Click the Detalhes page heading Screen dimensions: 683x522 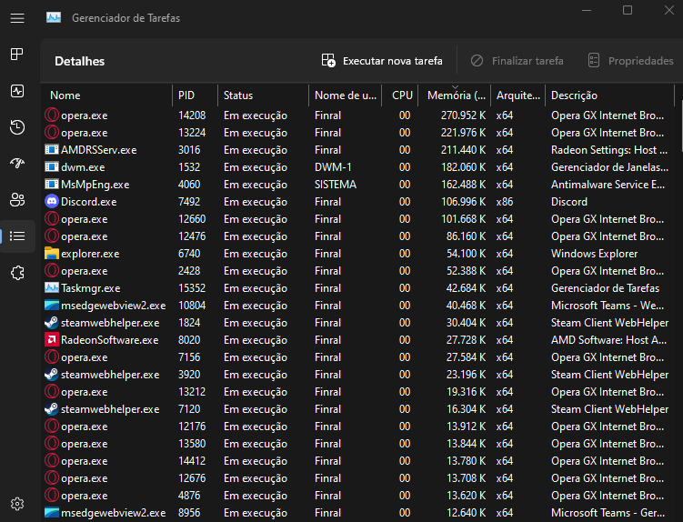80,61
